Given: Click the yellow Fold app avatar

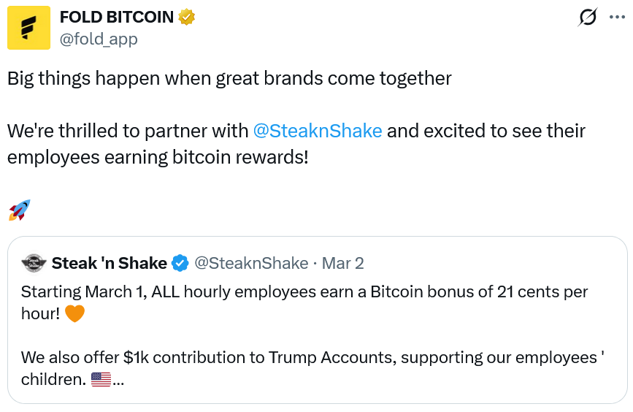Looking at the screenshot, I should click(28, 28).
